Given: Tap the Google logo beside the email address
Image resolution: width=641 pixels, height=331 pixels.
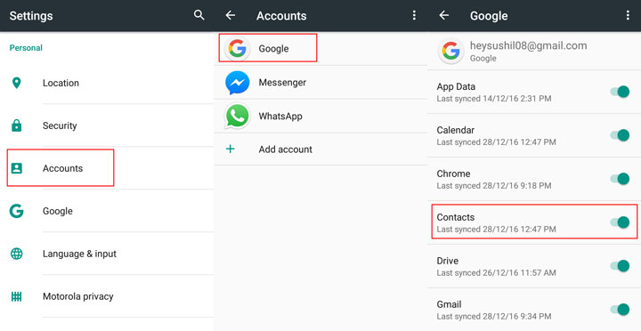Looking at the screenshot, I should point(451,51).
